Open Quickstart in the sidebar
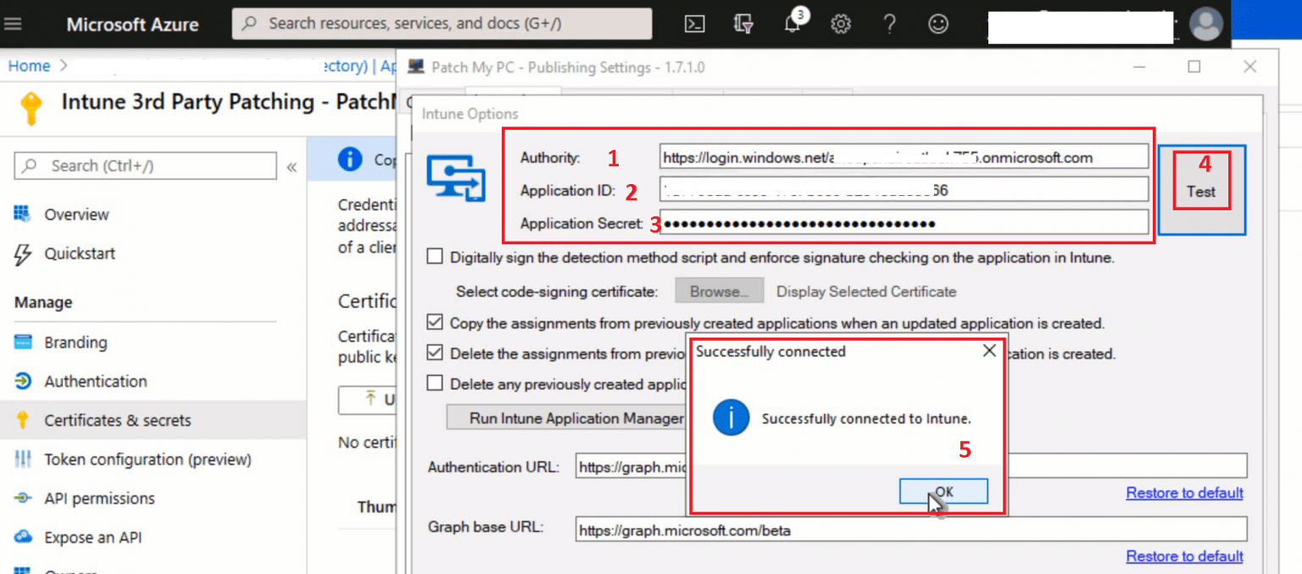Screen dimensions: 1302x574 (x=80, y=254)
